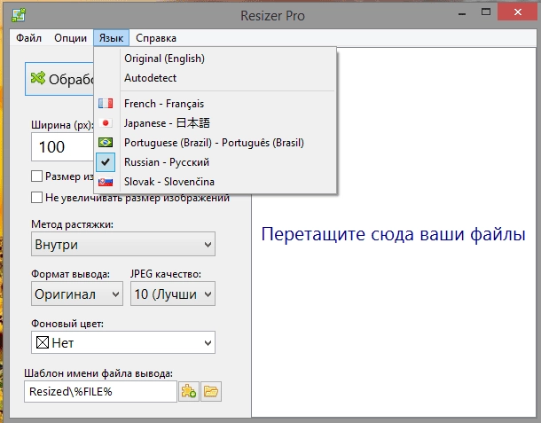This screenshot has width=541, height=423.
Task: Click the Resizer Pro app icon in title bar
Action: pos(19,15)
